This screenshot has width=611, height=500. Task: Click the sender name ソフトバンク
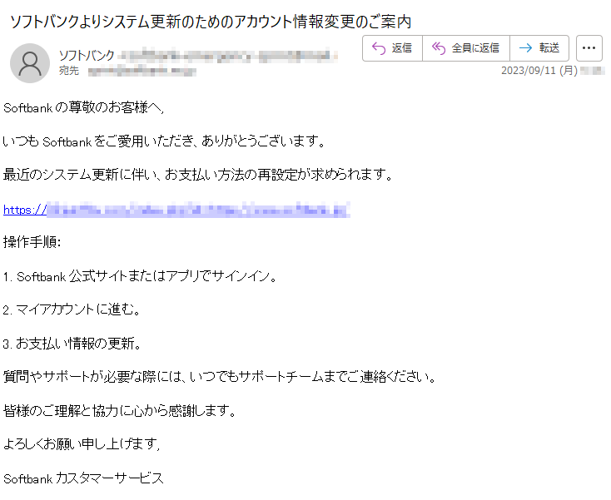click(87, 56)
